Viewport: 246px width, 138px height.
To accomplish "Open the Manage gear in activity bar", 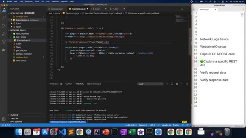I will tap(3, 119).
